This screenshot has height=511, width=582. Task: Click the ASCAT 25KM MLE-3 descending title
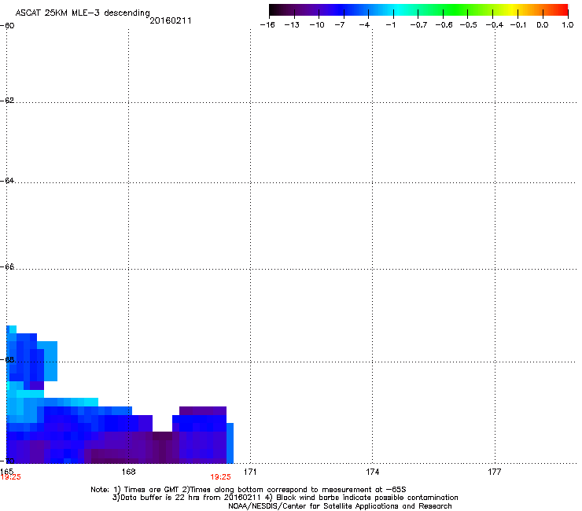click(x=83, y=13)
